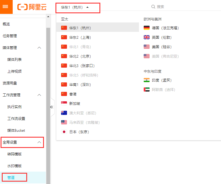Open the hamburger menu button
221x184 pixels.
point(5,6)
